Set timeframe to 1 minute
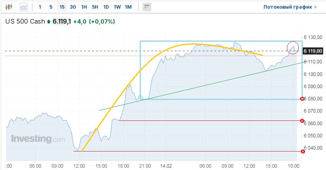The width and height of the screenshot is (326, 170). click(x=40, y=7)
